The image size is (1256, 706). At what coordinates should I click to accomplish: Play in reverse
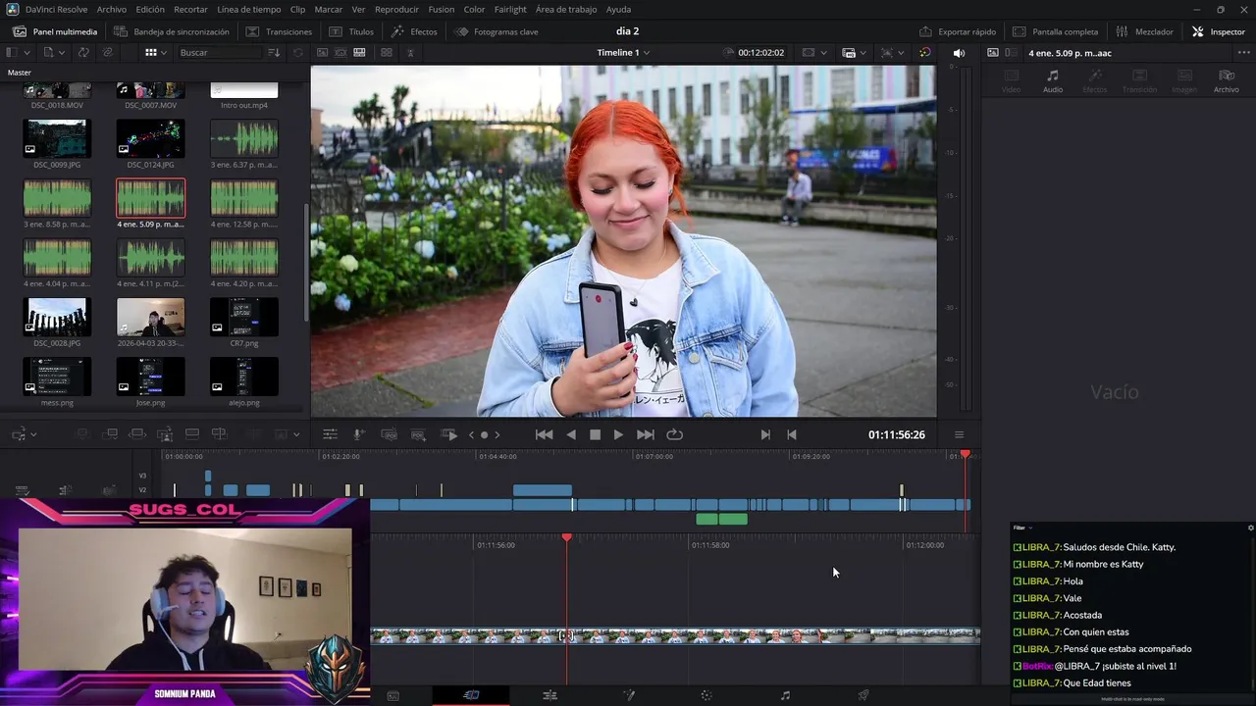click(571, 434)
